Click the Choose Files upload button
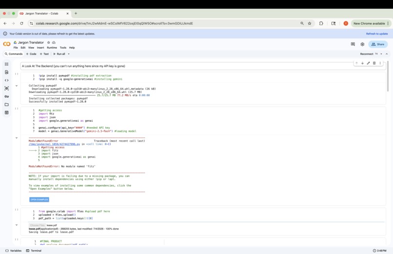The width and height of the screenshot is (393, 254). tap(37, 225)
